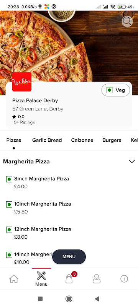Tap the Android home circle button
This screenshot has width=138, height=308.
click(69, 299)
